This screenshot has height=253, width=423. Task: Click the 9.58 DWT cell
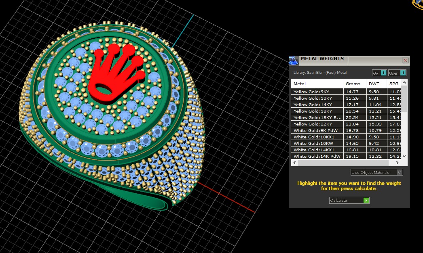click(376, 137)
